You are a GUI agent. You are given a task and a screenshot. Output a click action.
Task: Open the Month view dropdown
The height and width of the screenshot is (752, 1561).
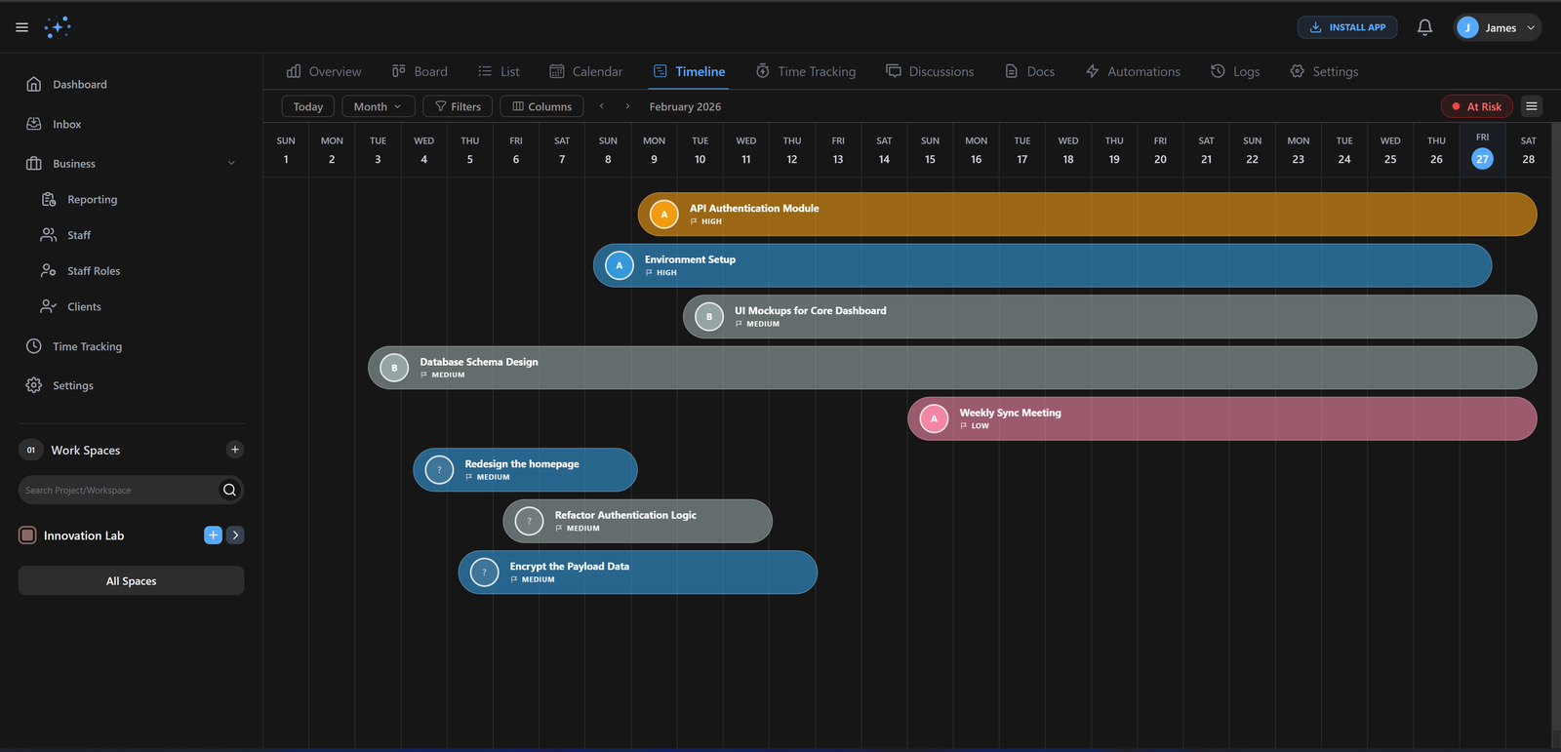[x=378, y=106]
